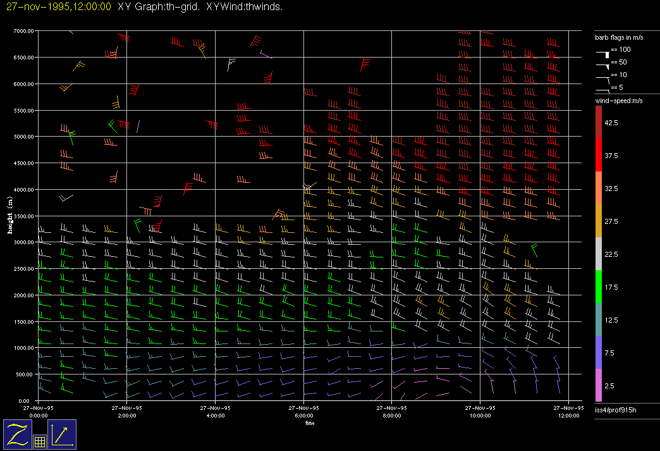Click the 5 m/s barb symbol
Viewport: 660px width, 451px height.
pyautogui.click(x=604, y=89)
